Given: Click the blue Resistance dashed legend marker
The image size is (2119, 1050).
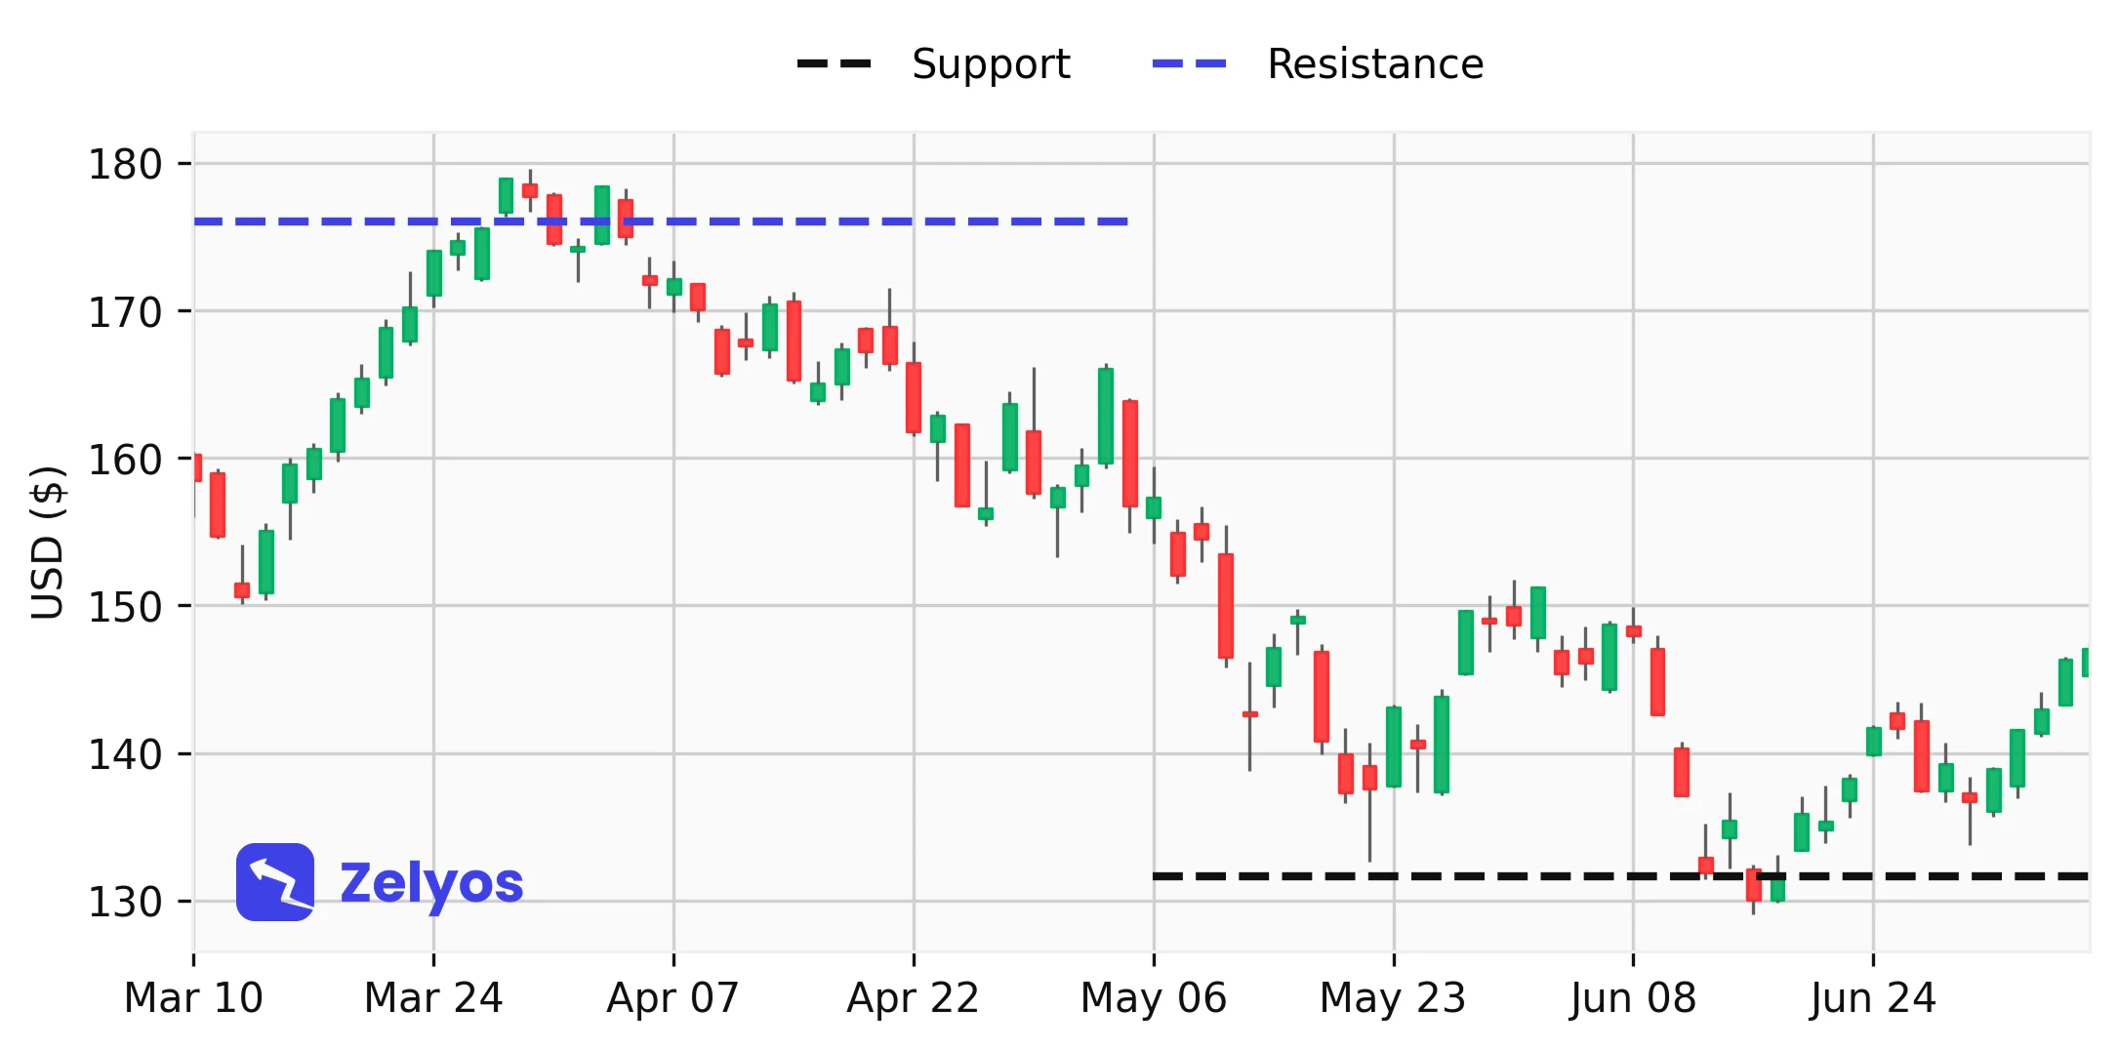Looking at the screenshot, I should point(1189,64).
